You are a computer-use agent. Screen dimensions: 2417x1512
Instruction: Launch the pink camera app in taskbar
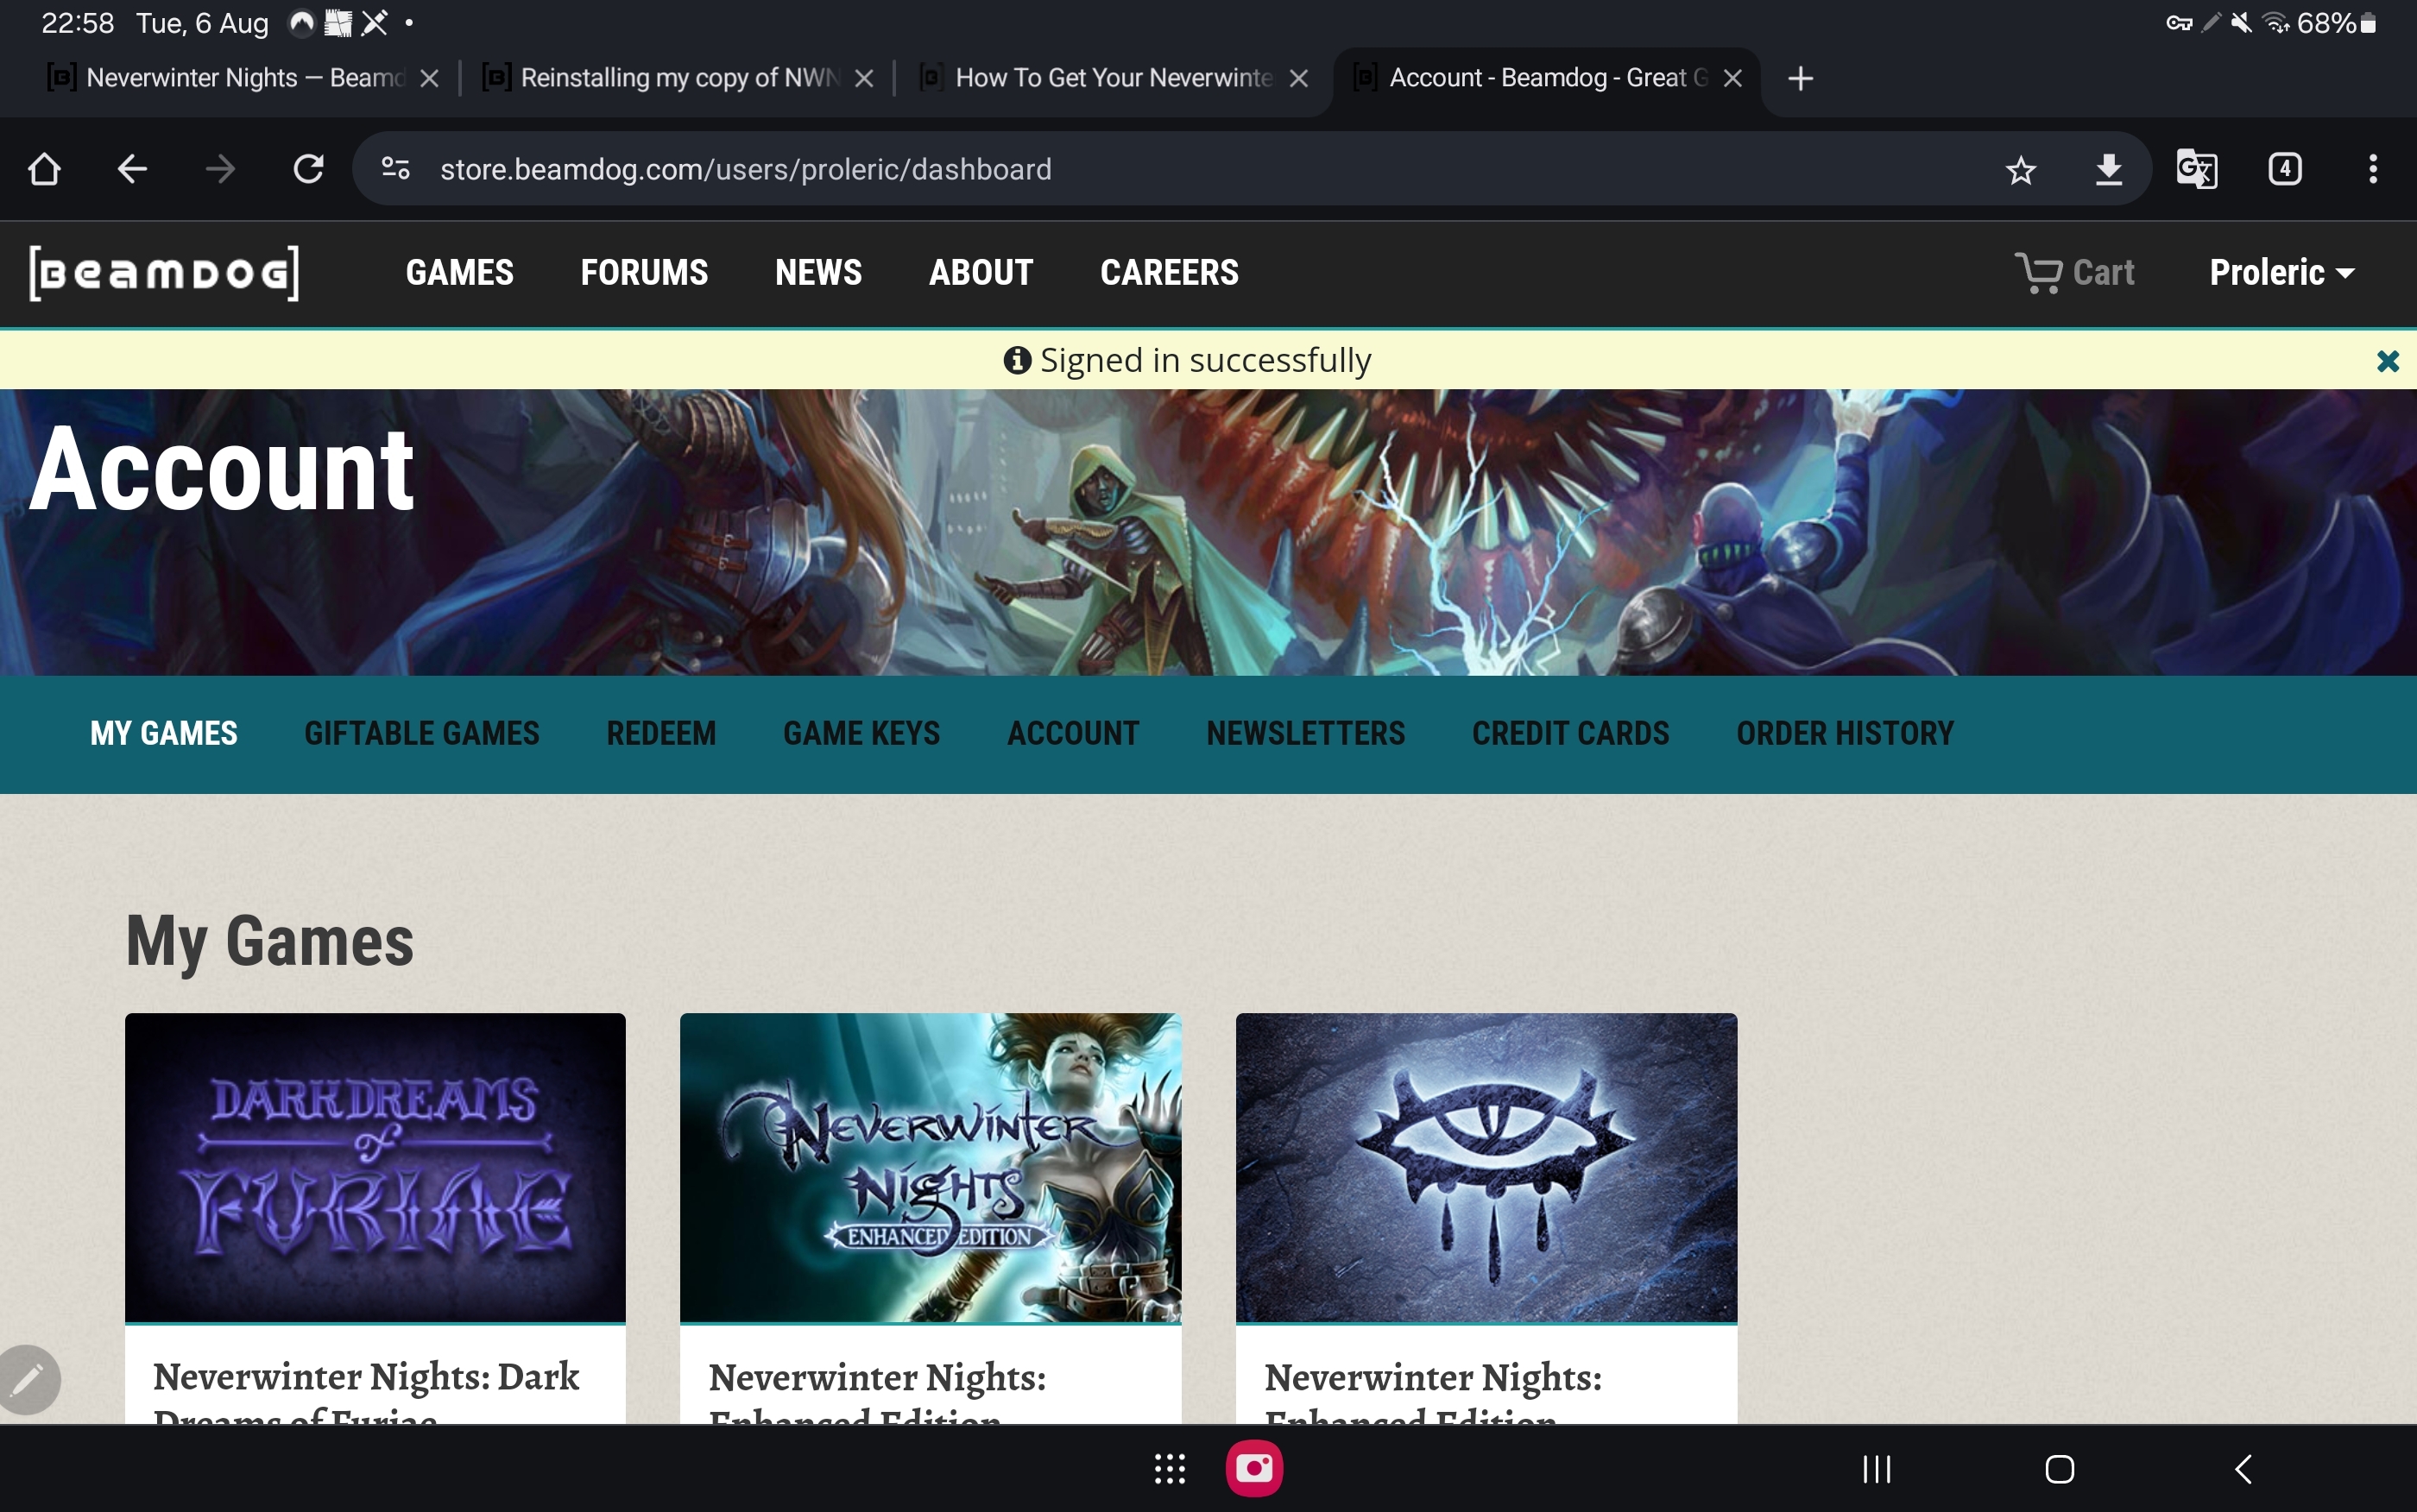tap(1254, 1468)
